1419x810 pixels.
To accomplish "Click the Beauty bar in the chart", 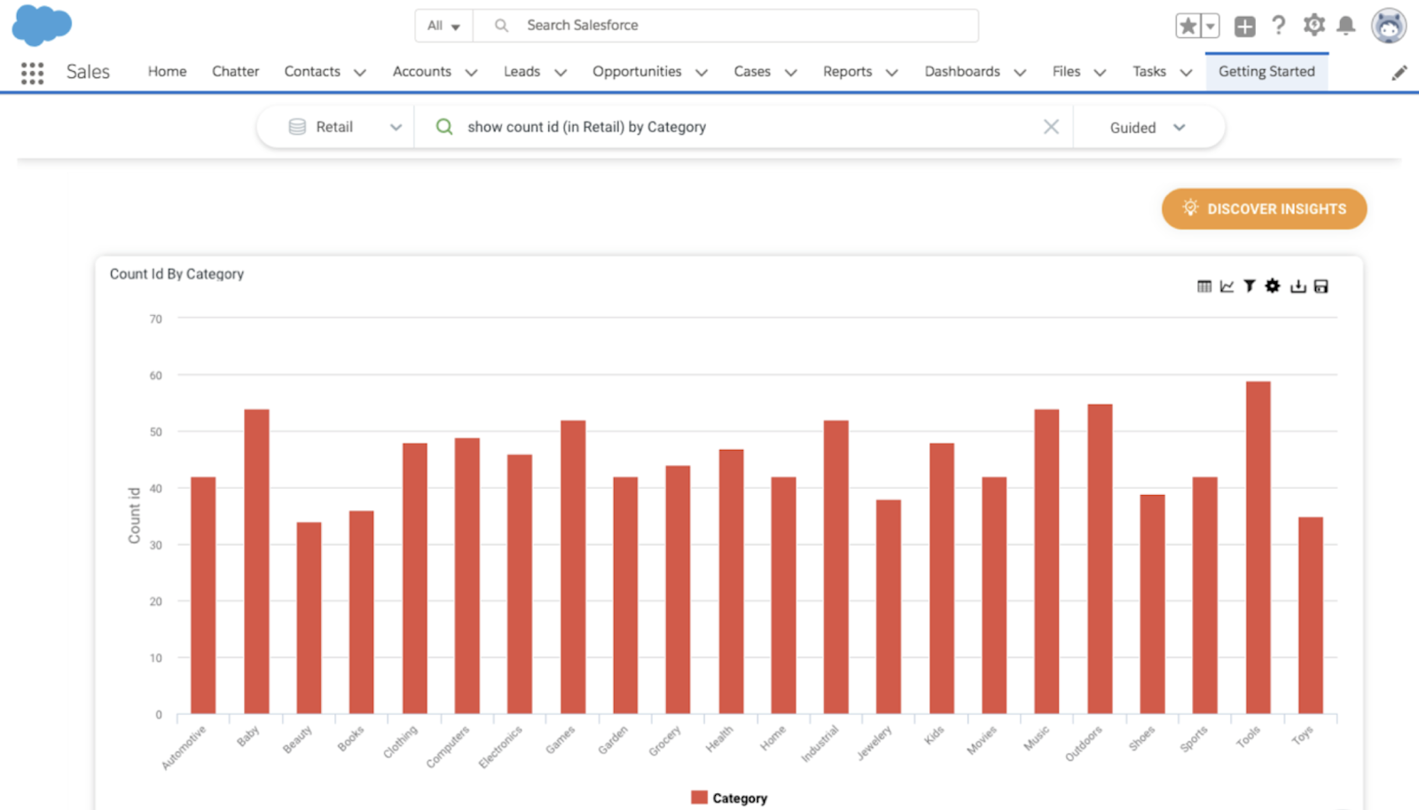I will click(x=309, y=617).
